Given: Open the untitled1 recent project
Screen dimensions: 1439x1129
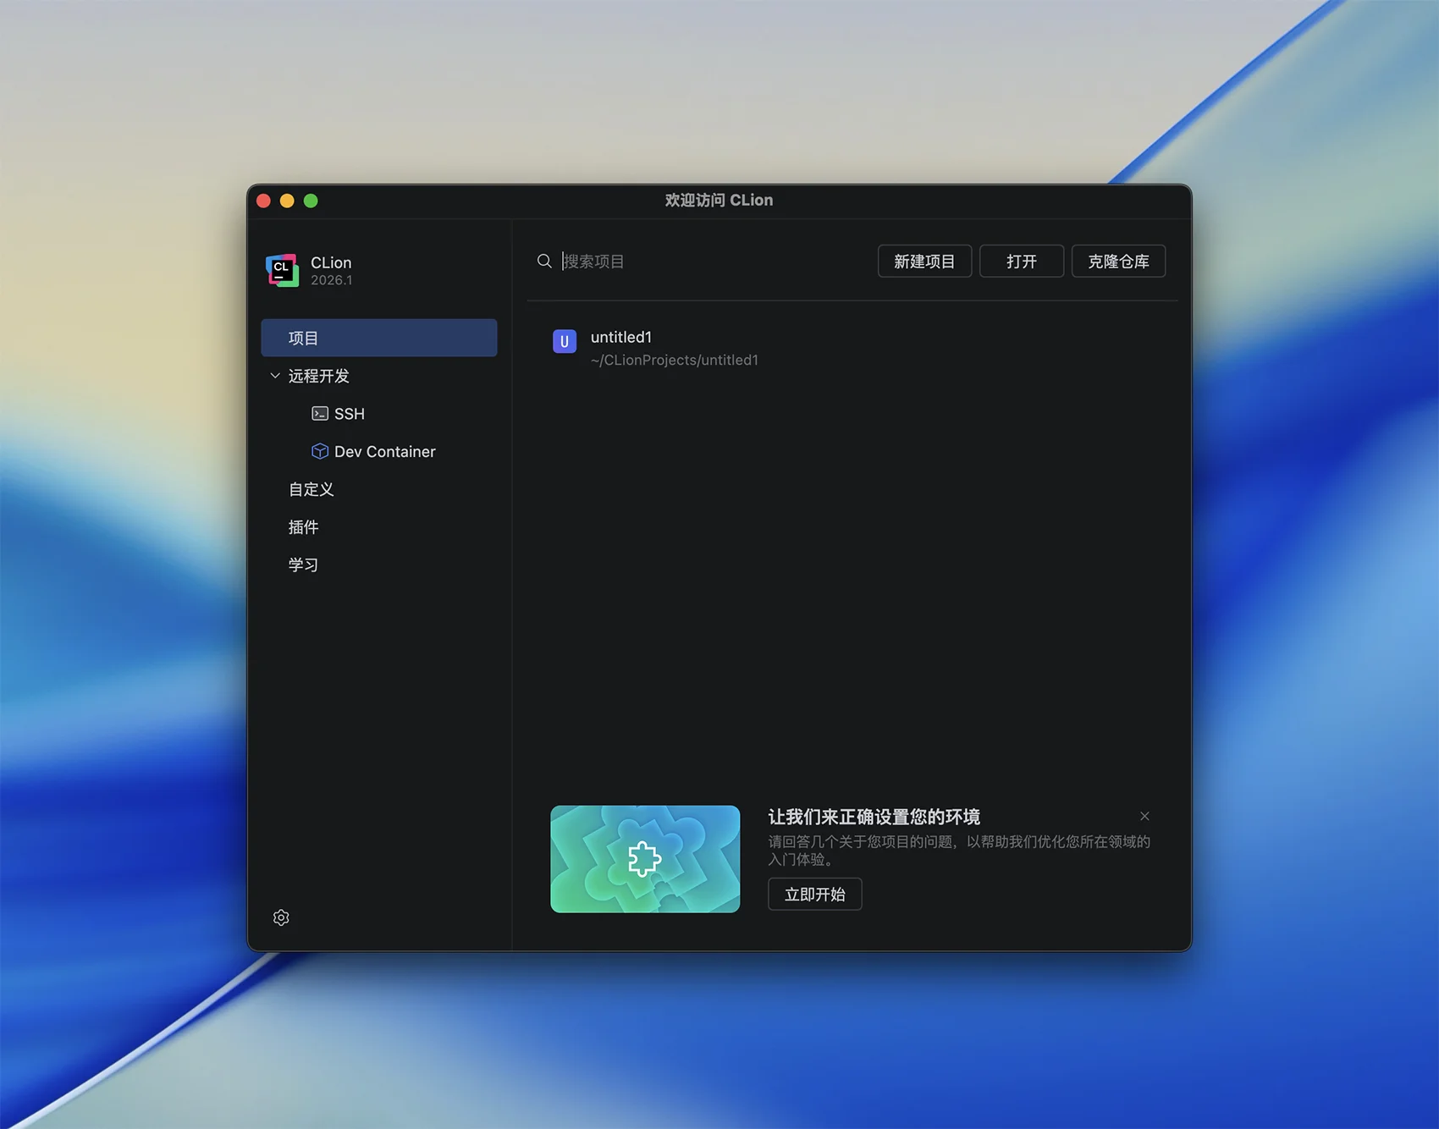Looking at the screenshot, I should click(674, 348).
